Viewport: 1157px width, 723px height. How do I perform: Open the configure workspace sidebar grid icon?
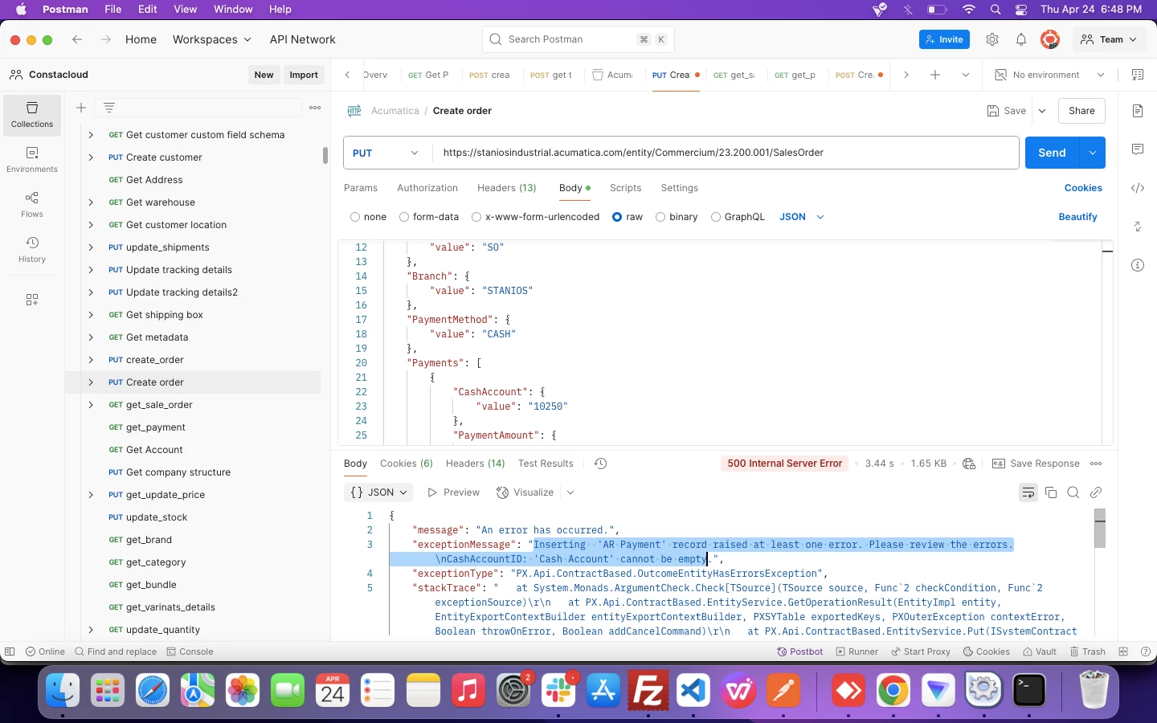(32, 300)
